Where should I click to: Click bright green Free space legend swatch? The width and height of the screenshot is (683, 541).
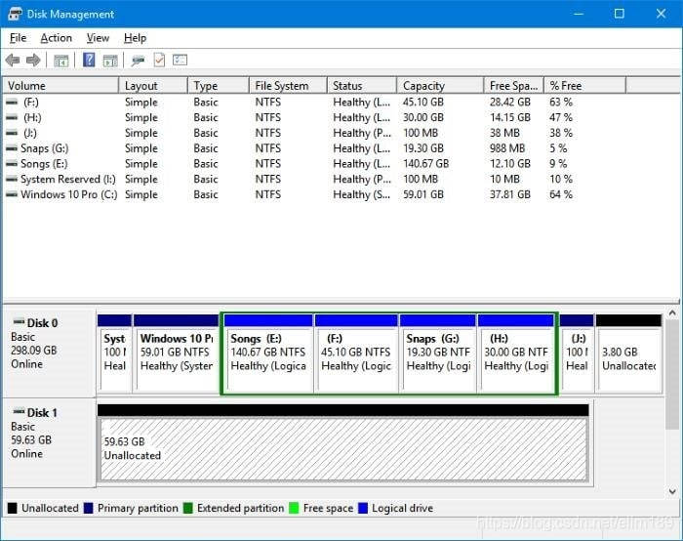click(x=294, y=509)
